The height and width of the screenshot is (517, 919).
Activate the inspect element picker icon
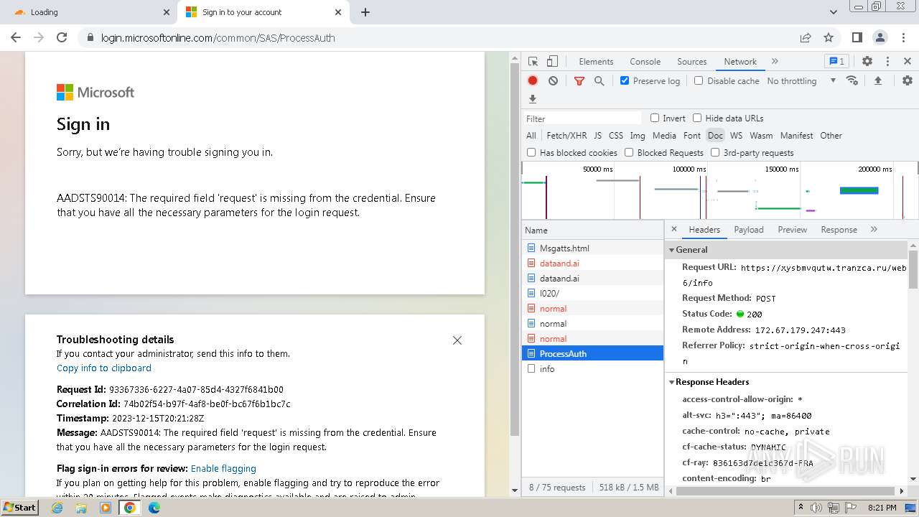point(533,62)
